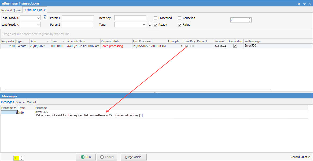Switch to the Inbound Queue tab
The width and height of the screenshot is (313, 161).
(x=11, y=10)
